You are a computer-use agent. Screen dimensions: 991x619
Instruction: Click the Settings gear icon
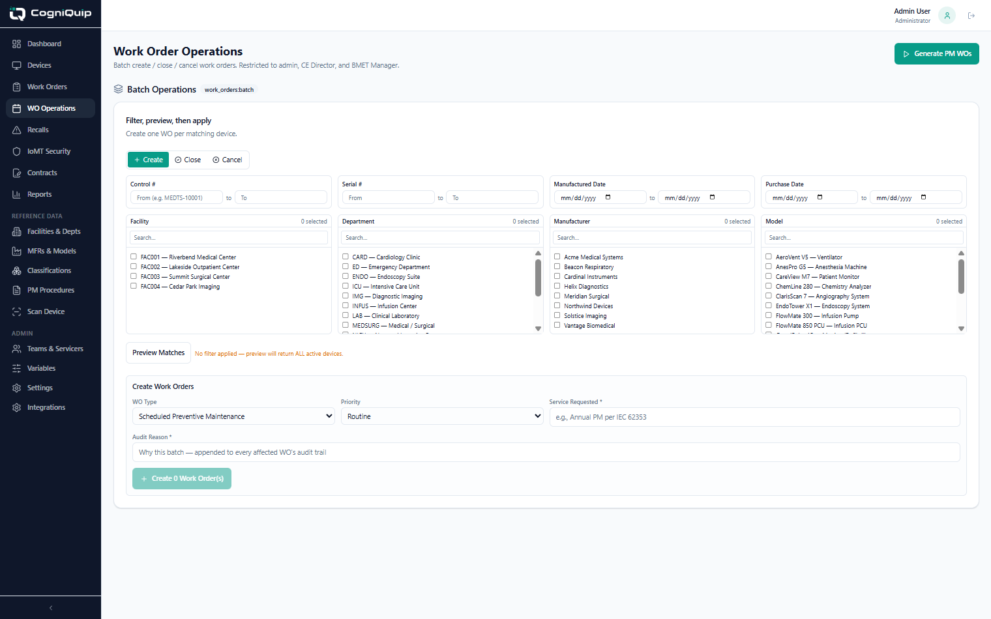click(x=16, y=388)
